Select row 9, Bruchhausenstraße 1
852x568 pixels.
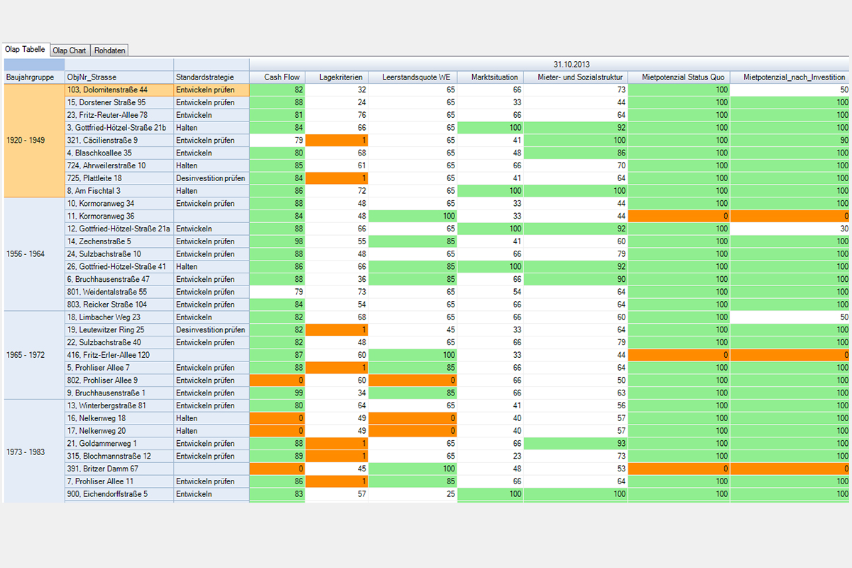tap(119, 393)
